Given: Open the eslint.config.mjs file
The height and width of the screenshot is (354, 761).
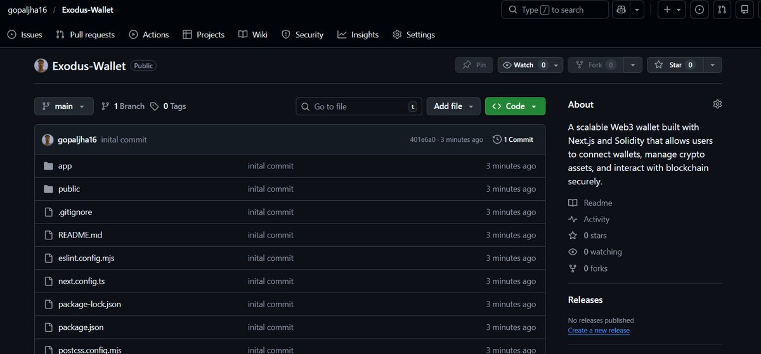Looking at the screenshot, I should pos(86,258).
